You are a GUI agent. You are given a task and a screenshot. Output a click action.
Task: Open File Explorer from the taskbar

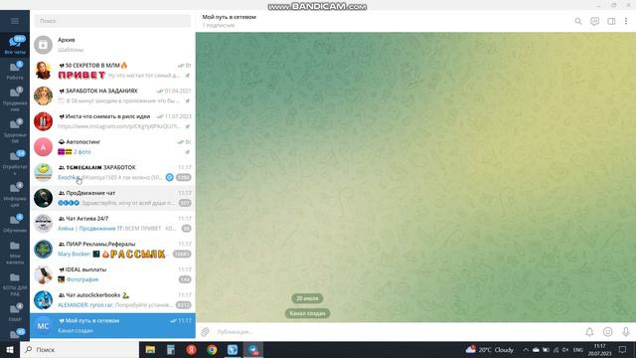tap(150, 349)
